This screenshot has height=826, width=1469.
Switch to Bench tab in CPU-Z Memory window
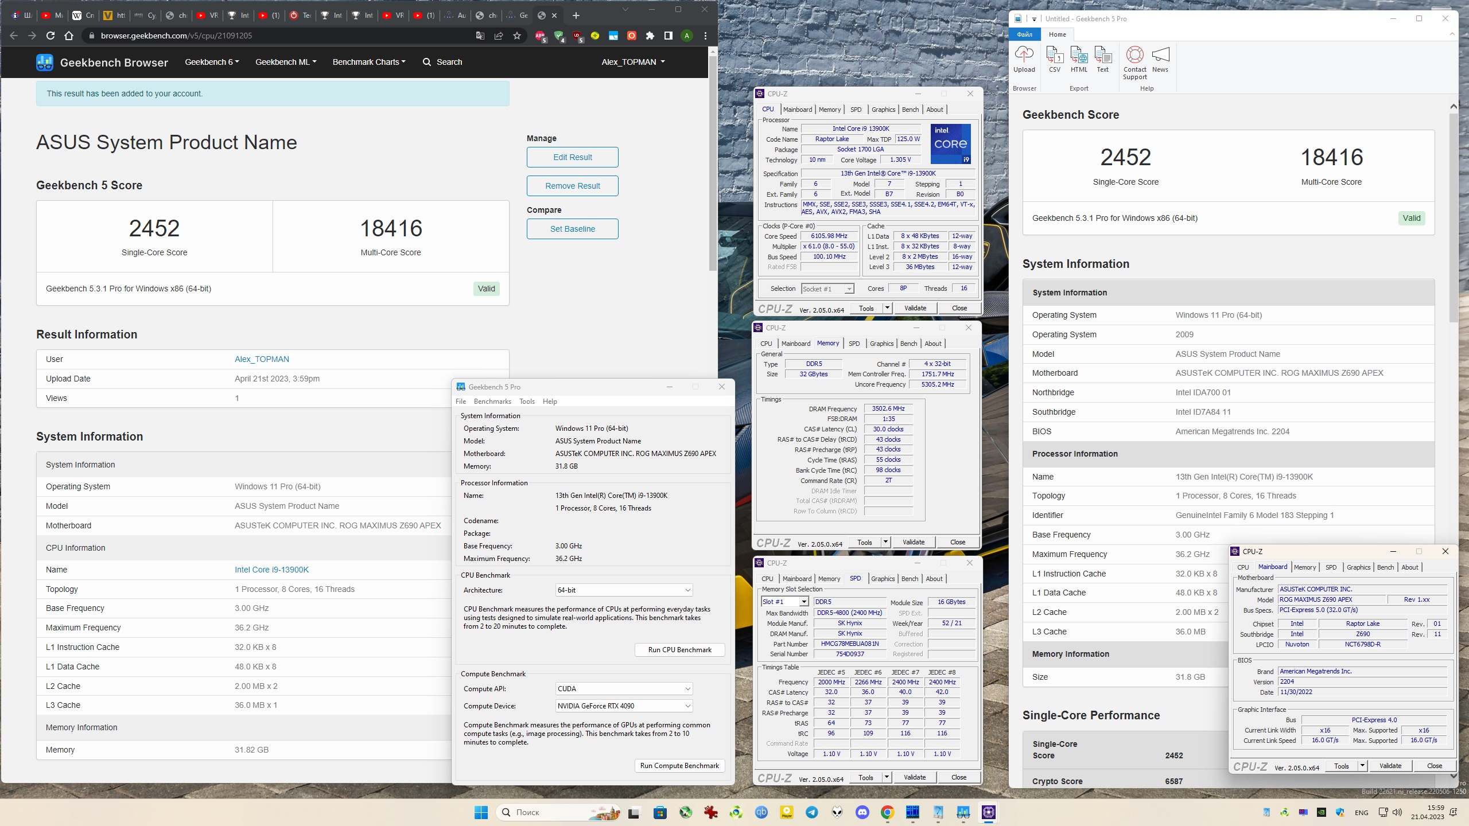908,344
